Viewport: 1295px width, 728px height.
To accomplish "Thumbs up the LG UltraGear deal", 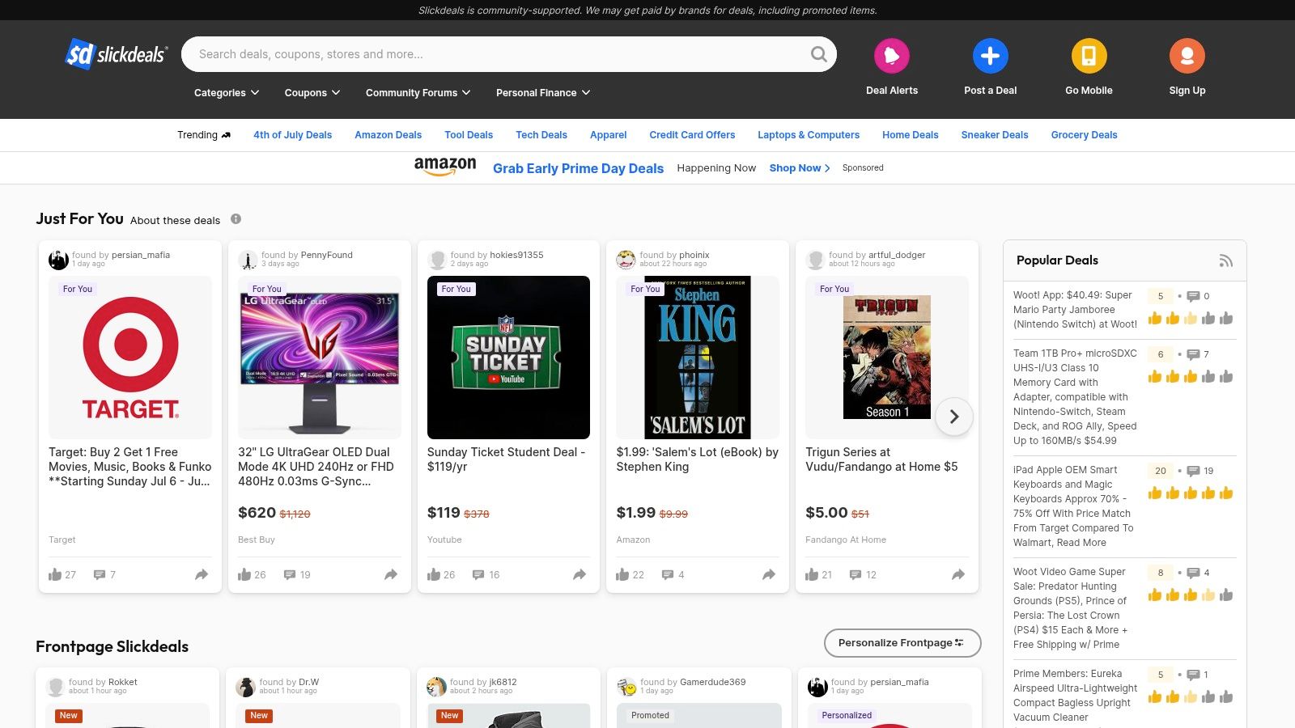I will tap(244, 574).
